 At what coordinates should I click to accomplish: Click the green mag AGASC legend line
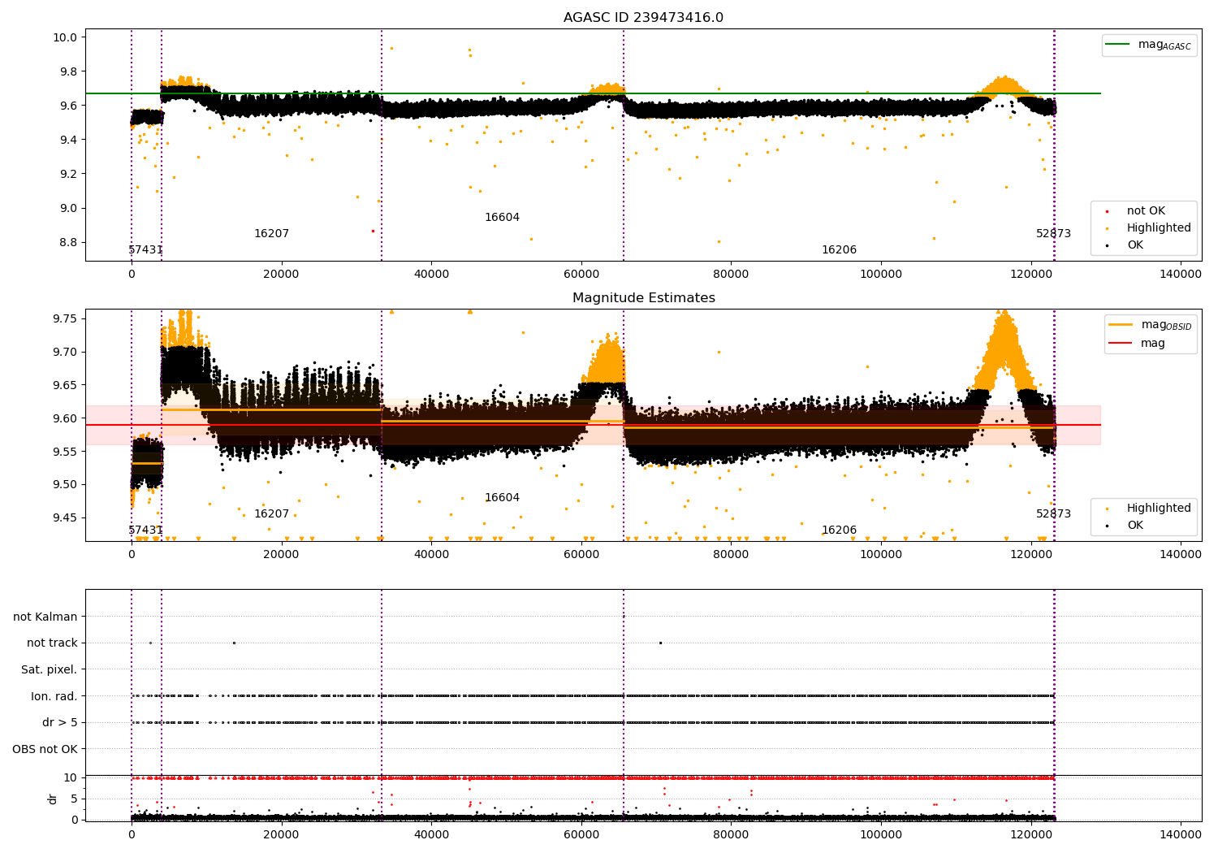[x=1120, y=45]
